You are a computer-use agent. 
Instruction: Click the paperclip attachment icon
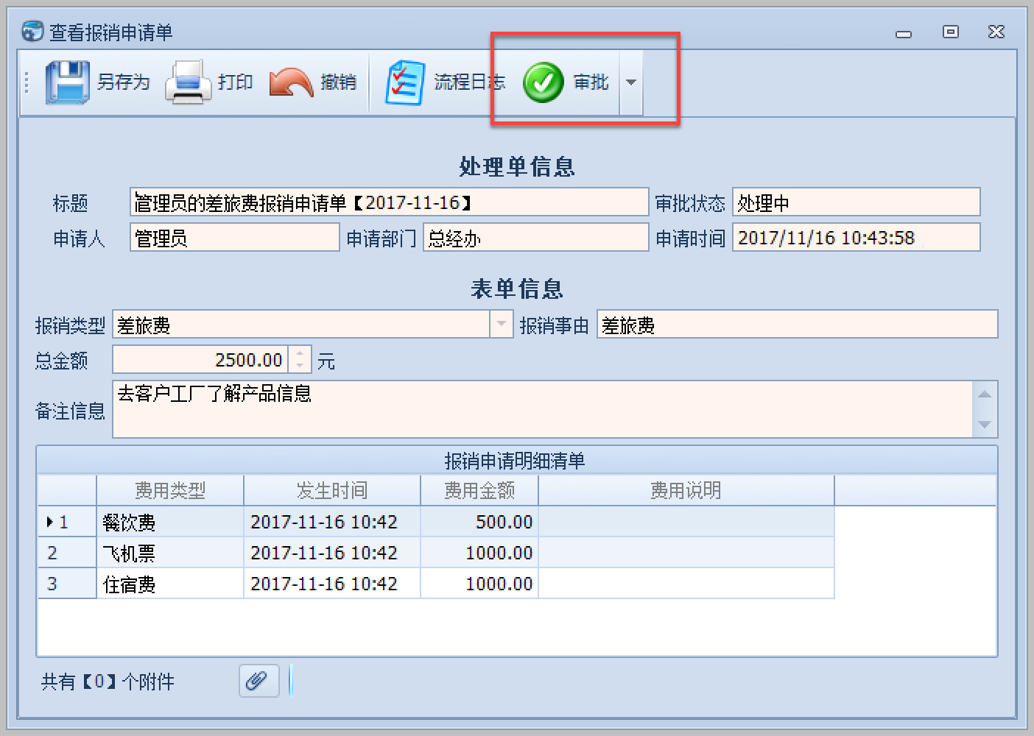tap(258, 681)
